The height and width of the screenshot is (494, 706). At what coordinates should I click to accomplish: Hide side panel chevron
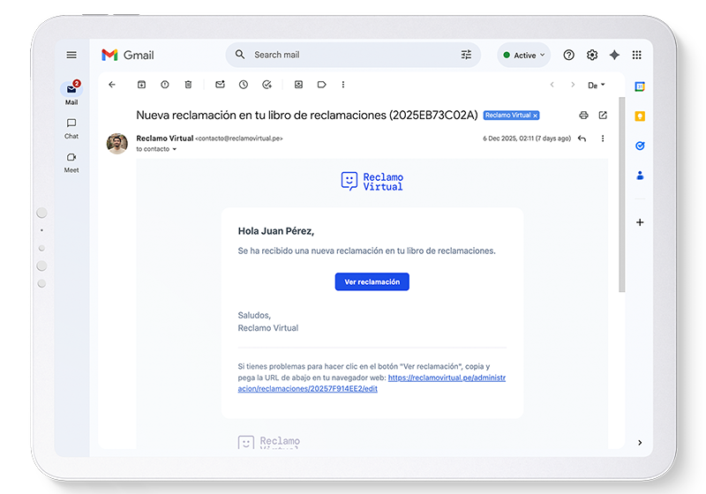pos(640,443)
